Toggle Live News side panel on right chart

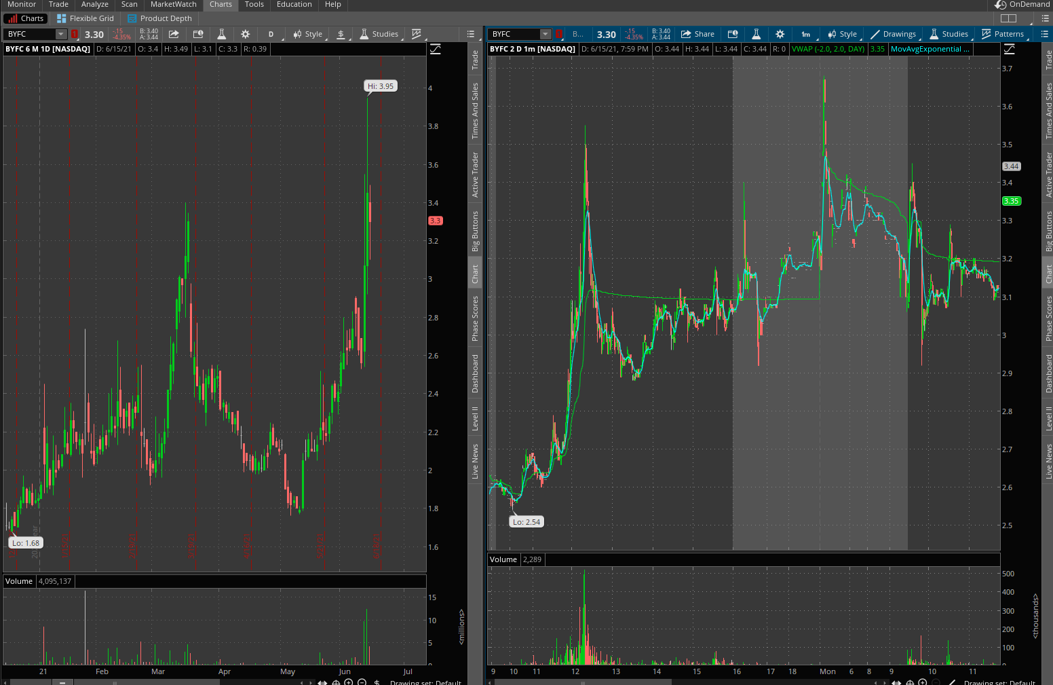1048,462
